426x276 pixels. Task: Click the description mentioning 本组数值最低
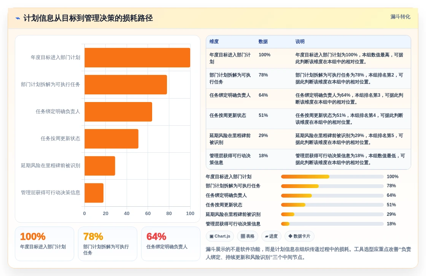click(x=350, y=159)
